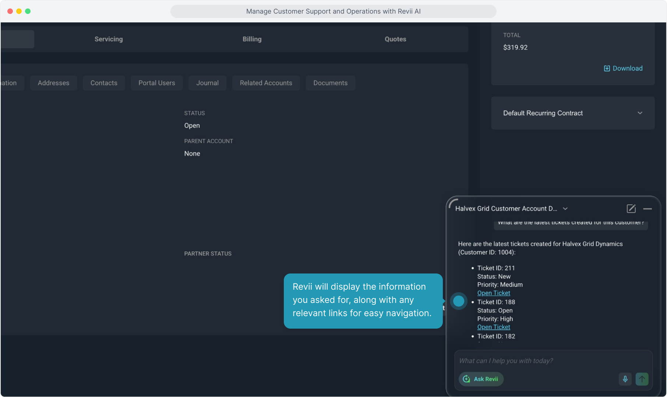Click the 'Ticket ID: 182' entry
Image resolution: width=667 pixels, height=397 pixels.
pos(496,336)
